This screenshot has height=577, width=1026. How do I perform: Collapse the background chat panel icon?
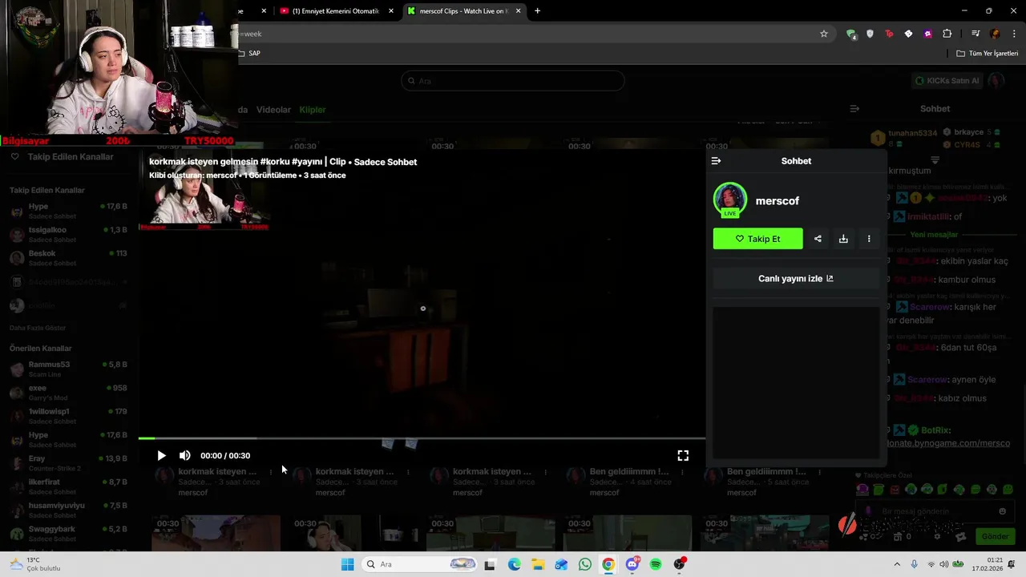tap(854, 109)
